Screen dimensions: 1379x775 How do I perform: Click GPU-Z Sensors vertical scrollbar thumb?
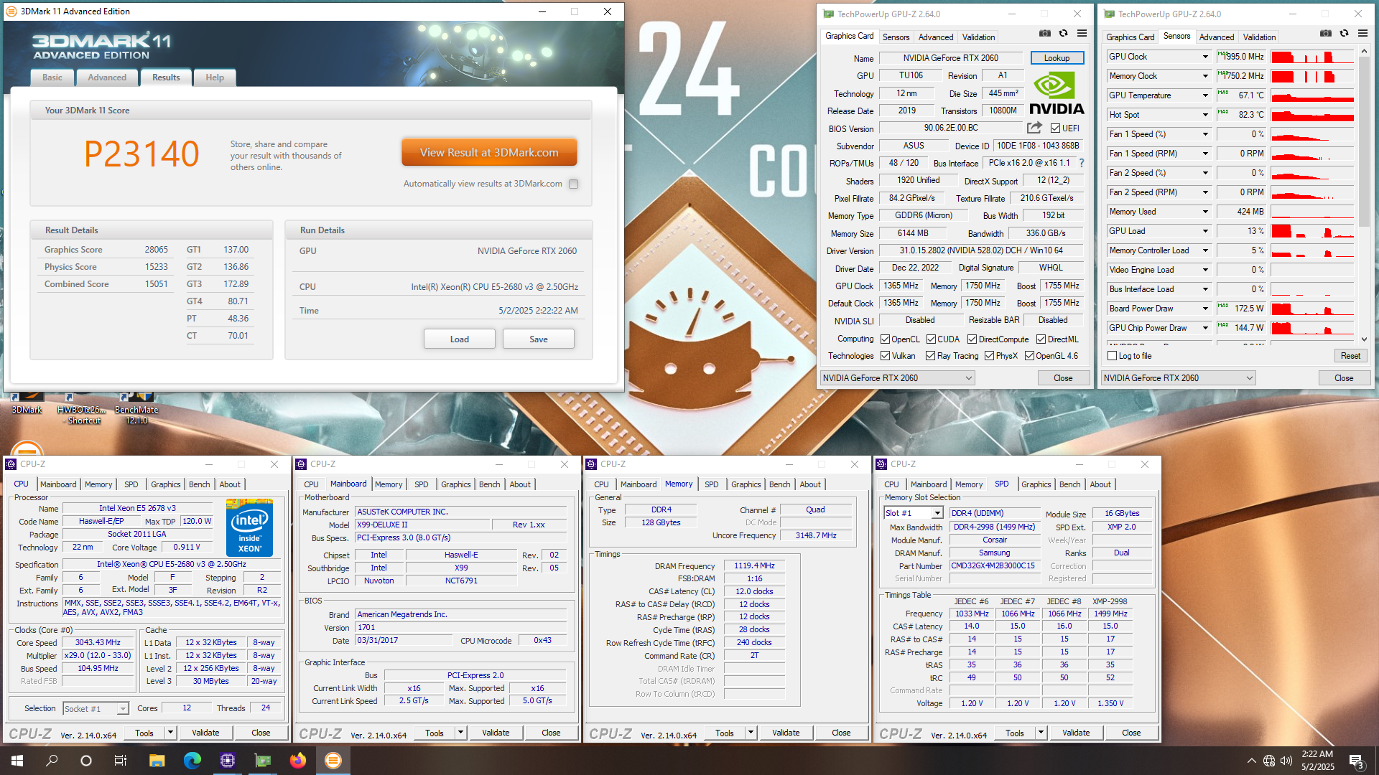coord(1364,143)
